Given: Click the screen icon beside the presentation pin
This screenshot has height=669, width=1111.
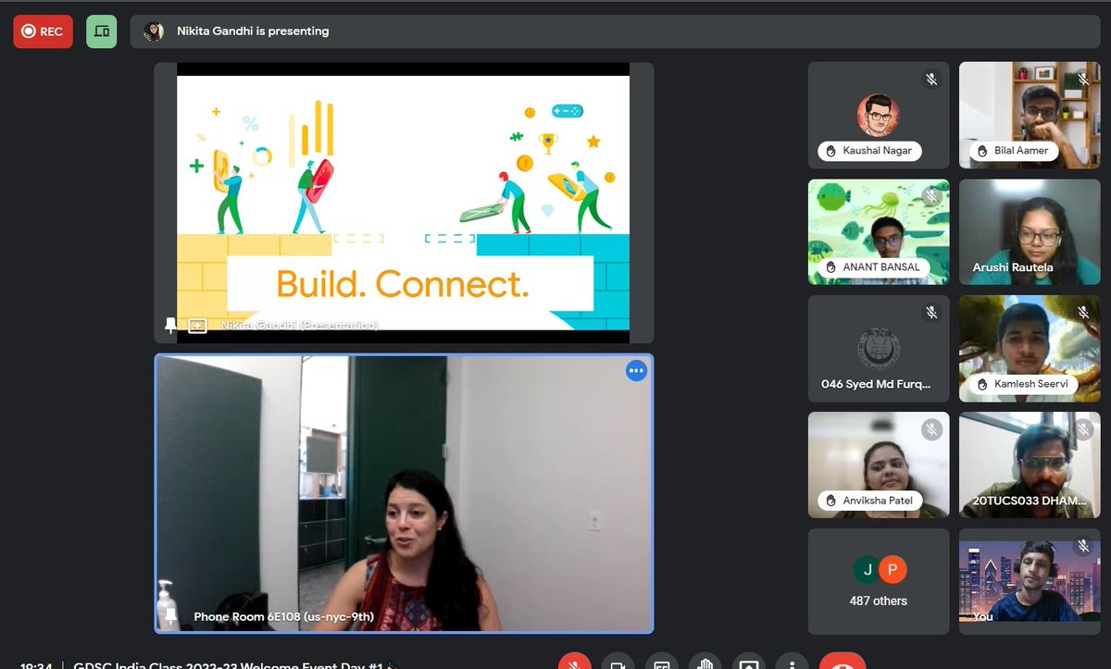Looking at the screenshot, I should pyautogui.click(x=197, y=326).
